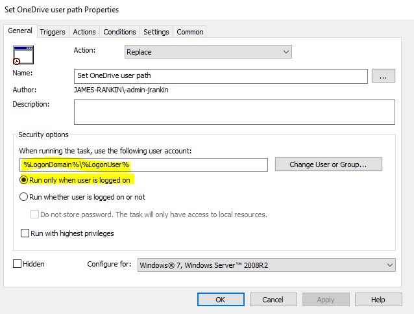Open the Configure for dropdown

coord(267,265)
